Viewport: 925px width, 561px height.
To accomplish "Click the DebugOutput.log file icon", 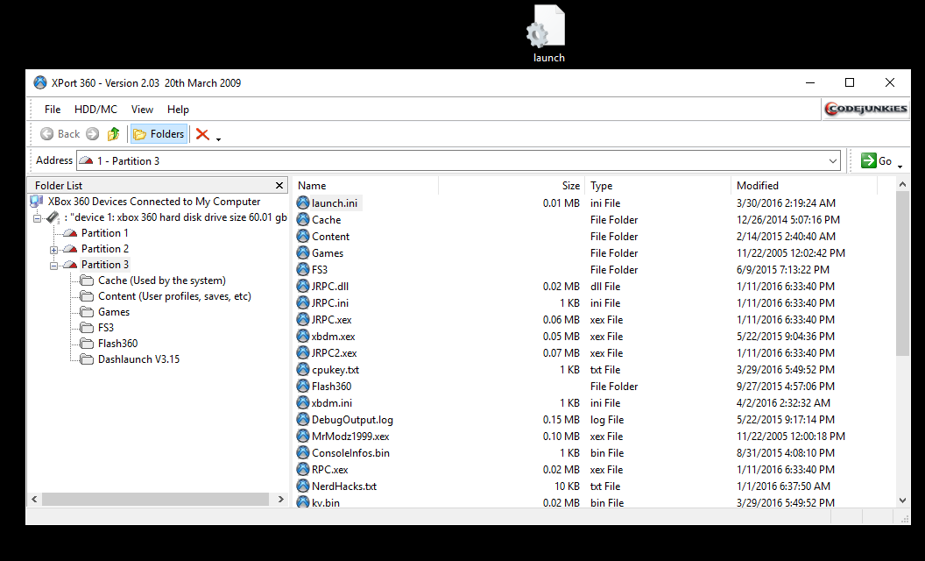I will pos(302,419).
